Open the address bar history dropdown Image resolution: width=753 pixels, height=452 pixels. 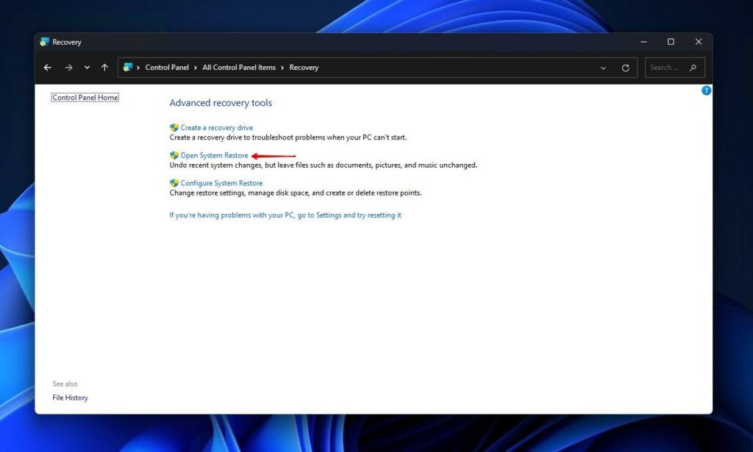[x=603, y=67]
